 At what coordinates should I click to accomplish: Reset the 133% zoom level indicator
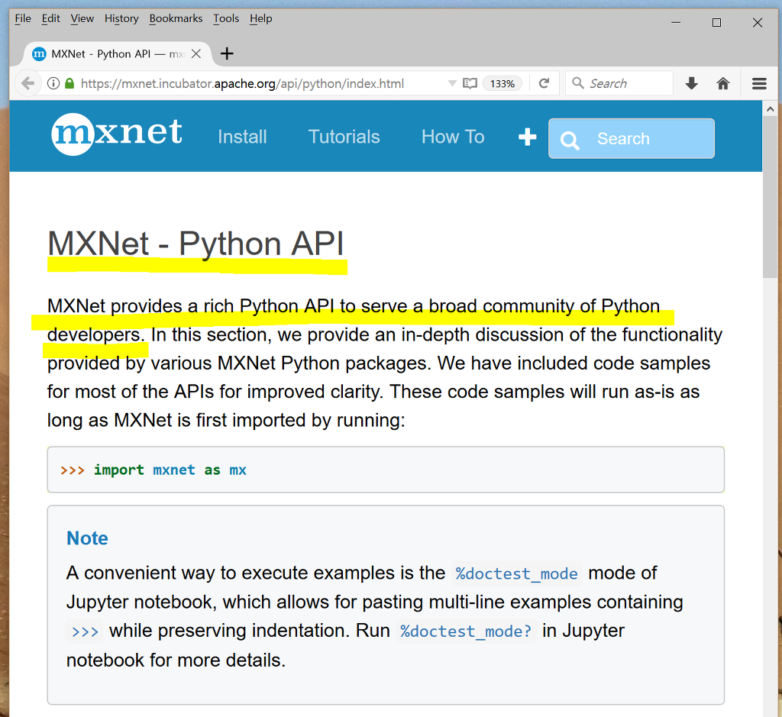tap(502, 83)
